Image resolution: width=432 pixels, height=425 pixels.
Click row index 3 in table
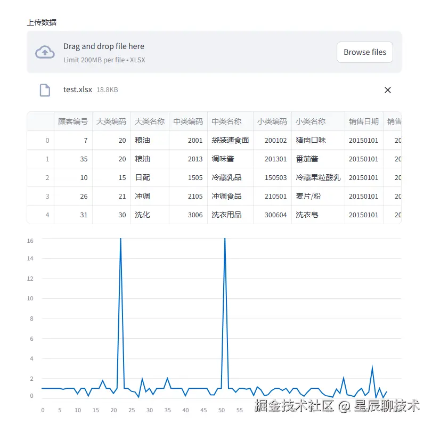point(40,196)
